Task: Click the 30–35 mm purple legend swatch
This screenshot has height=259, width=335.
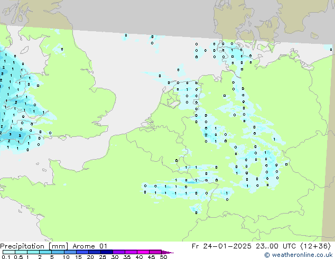Action: pos(119,252)
